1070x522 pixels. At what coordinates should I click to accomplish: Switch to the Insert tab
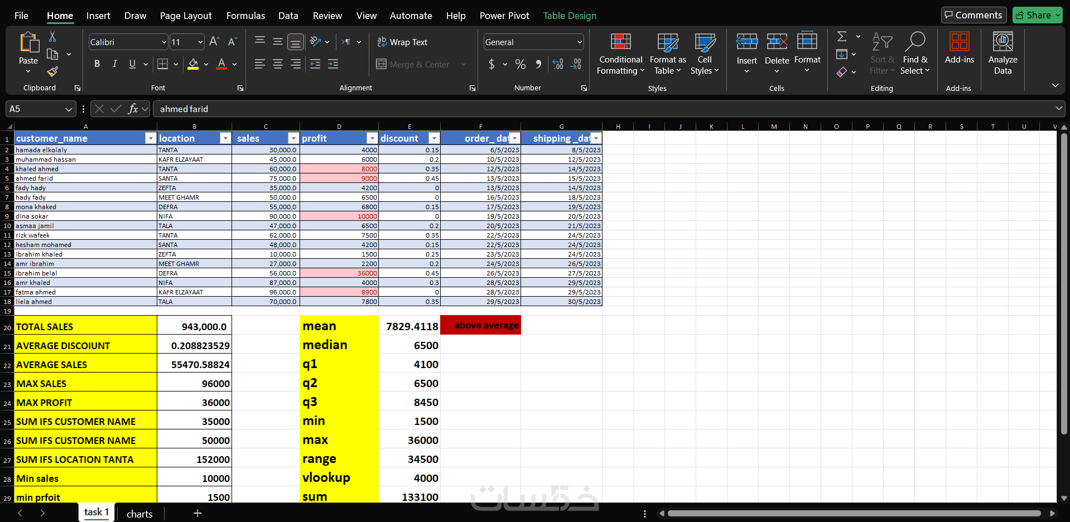click(98, 16)
